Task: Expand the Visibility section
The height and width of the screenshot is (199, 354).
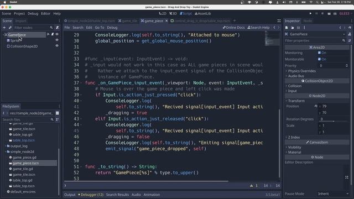Action: [294, 148]
